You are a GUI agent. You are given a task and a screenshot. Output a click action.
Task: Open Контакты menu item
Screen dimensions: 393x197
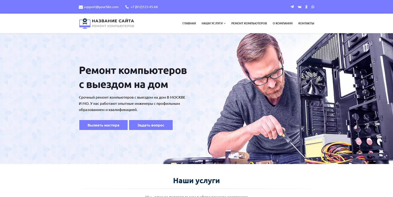coord(306,23)
